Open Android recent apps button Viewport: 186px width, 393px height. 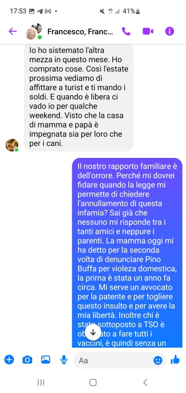point(41,382)
